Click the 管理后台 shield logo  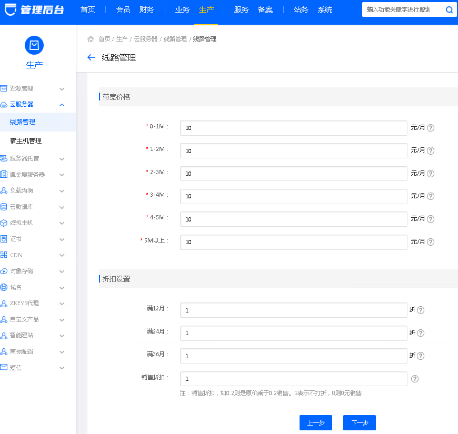(x=11, y=9)
